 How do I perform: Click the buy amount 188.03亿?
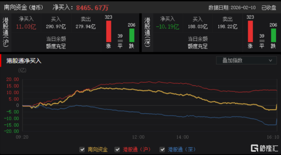point(198,27)
